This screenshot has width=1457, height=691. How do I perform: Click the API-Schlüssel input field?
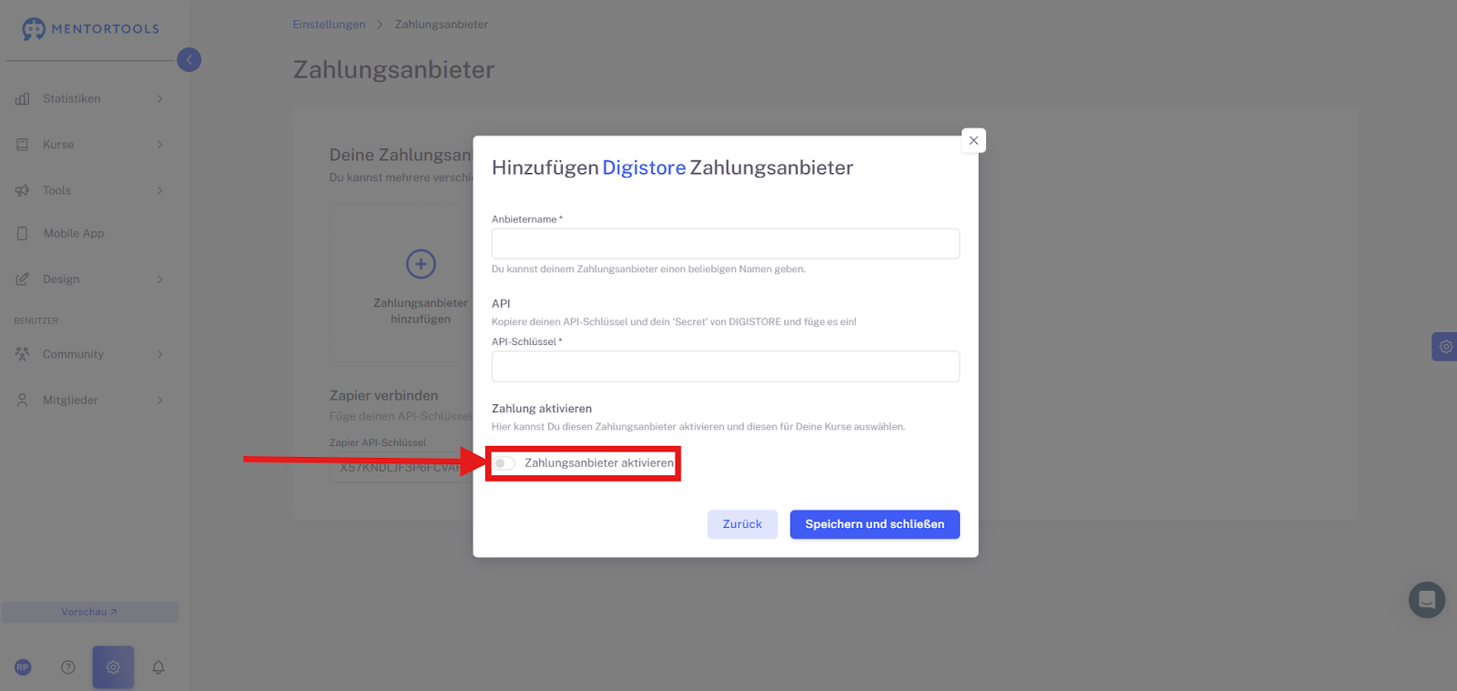[725, 366]
